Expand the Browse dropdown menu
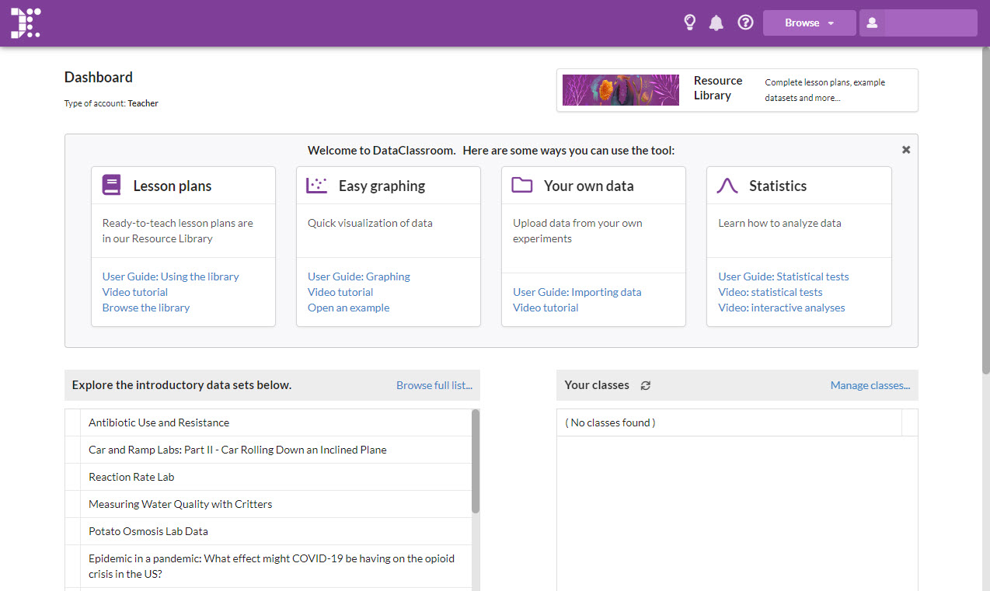The width and height of the screenshot is (990, 591). 809,23
